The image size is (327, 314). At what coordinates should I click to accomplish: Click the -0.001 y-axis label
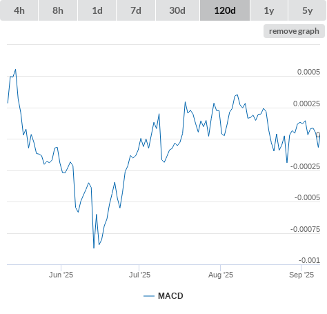[309, 260]
